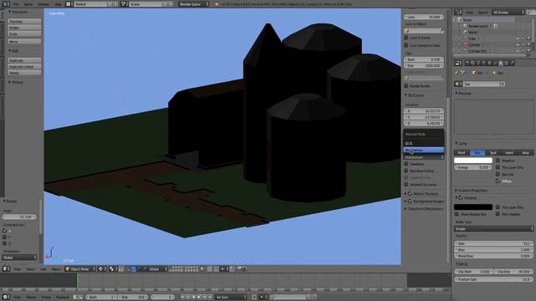Open the viewport shading selector icon
The height and width of the screenshot is (301, 536).
(102, 269)
